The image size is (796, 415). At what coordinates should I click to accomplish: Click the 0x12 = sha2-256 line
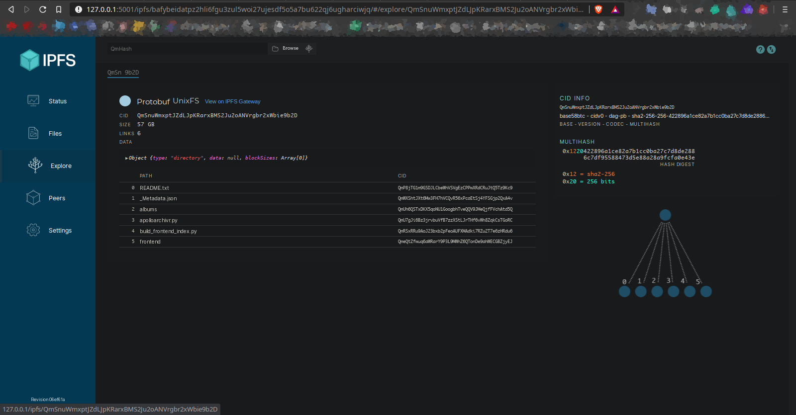click(589, 174)
